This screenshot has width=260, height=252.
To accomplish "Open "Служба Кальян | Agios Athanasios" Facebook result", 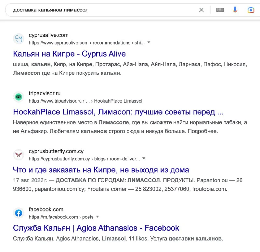I will click(x=96, y=228).
